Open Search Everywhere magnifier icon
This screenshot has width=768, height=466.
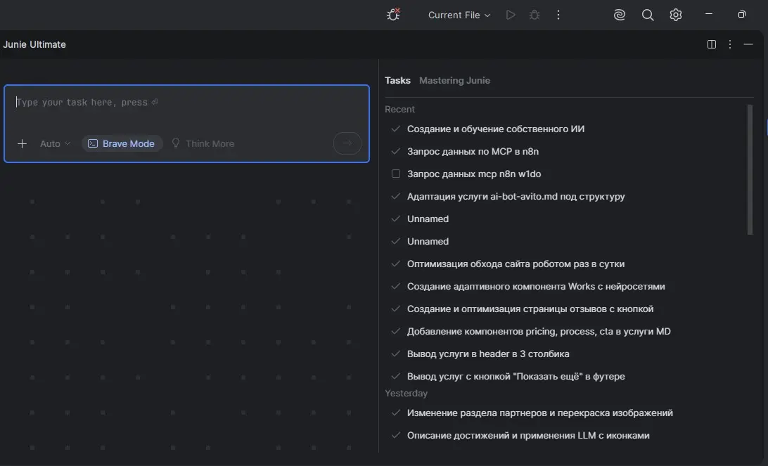tap(648, 15)
